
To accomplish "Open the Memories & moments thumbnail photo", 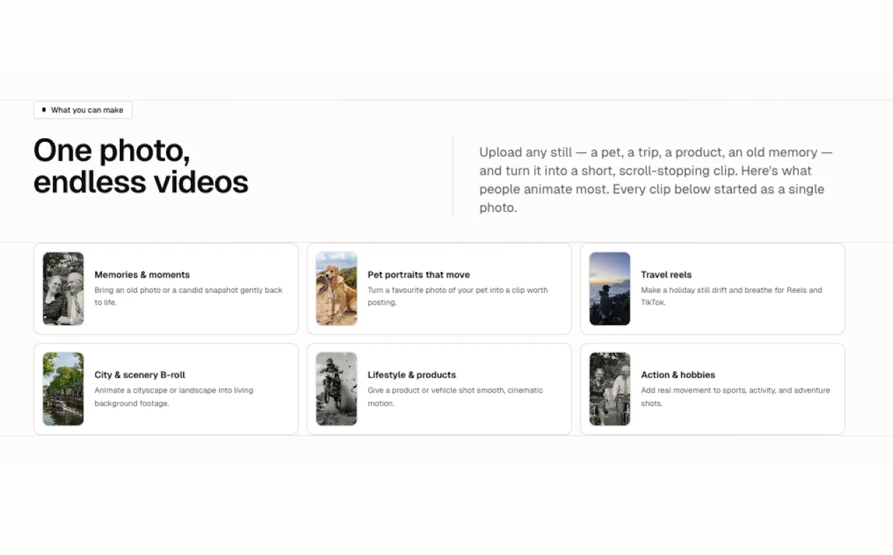I will [63, 288].
